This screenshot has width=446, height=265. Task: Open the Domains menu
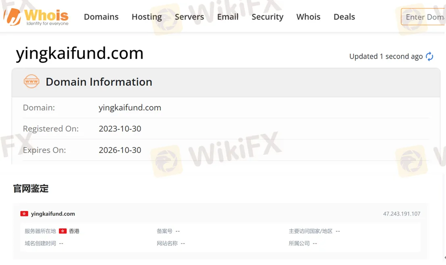101,17
